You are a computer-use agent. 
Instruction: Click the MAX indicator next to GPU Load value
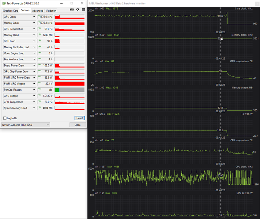(39, 40)
